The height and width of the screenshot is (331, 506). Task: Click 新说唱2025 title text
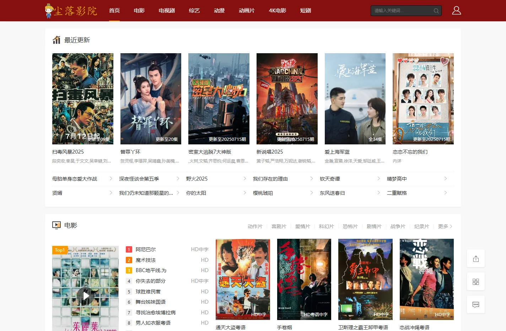270,152
